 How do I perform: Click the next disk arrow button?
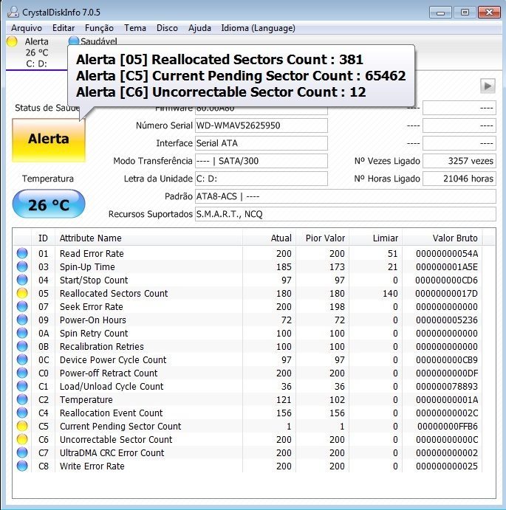pyautogui.click(x=488, y=86)
